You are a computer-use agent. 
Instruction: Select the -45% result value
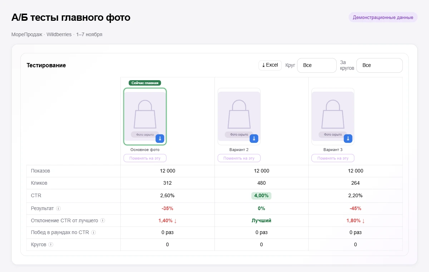pyautogui.click(x=355, y=208)
